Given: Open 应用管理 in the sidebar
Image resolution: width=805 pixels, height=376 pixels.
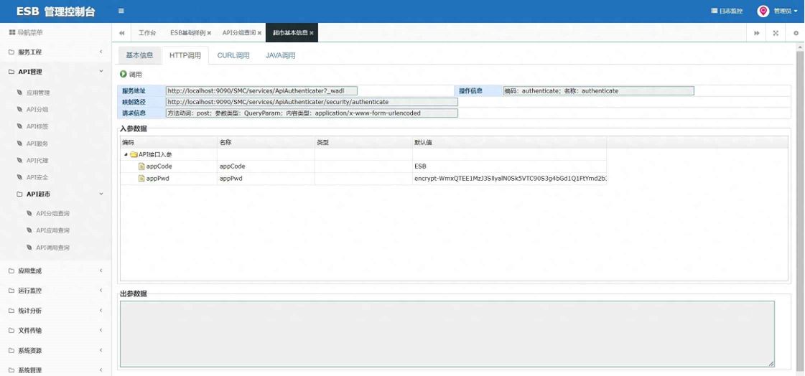Looking at the screenshot, I should pos(38,93).
